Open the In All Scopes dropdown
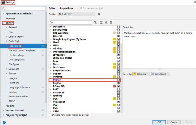Image resolution: width=196 pixels, height=125 pixels. point(161,74)
